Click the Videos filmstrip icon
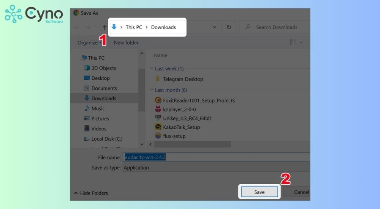 click(x=87, y=128)
